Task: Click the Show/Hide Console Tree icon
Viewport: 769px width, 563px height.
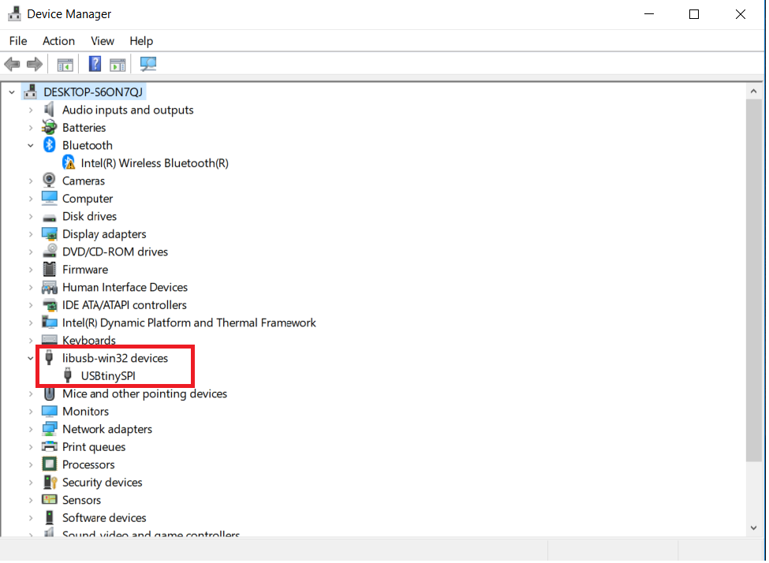Action: (65, 64)
